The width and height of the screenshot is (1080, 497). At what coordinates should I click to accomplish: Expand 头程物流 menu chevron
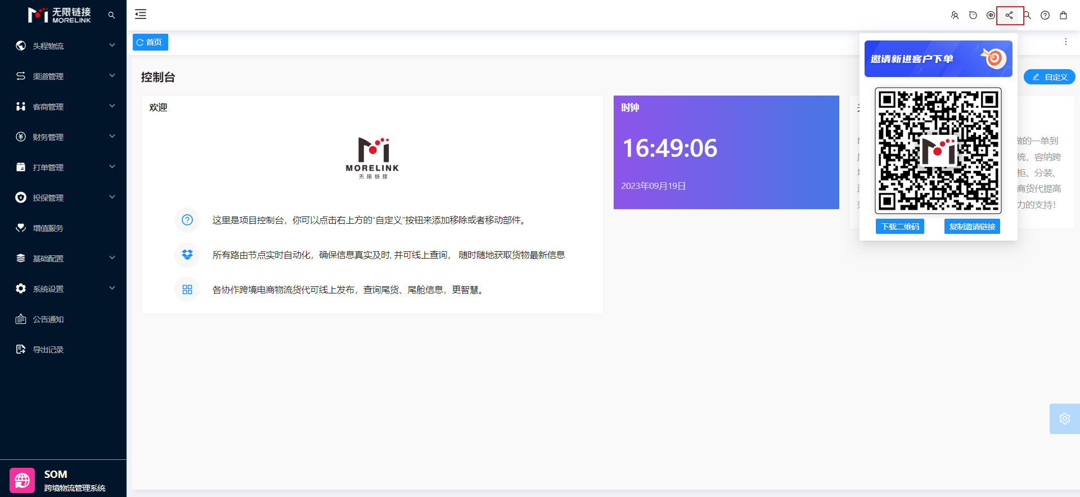[112, 45]
